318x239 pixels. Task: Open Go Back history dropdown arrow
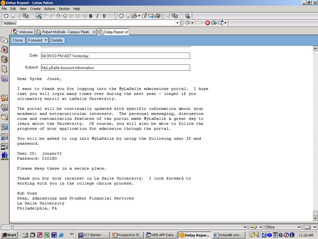(x=192, y=23)
